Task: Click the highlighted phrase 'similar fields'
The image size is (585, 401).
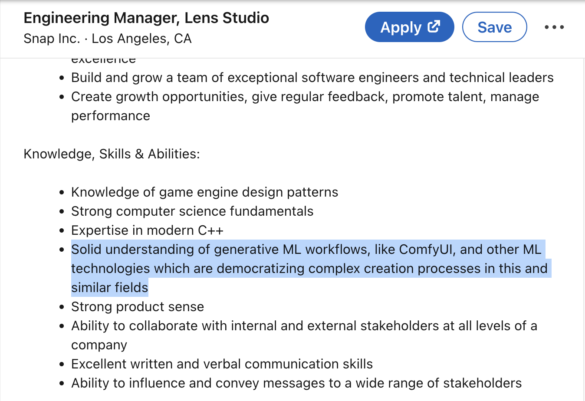Action: (109, 288)
